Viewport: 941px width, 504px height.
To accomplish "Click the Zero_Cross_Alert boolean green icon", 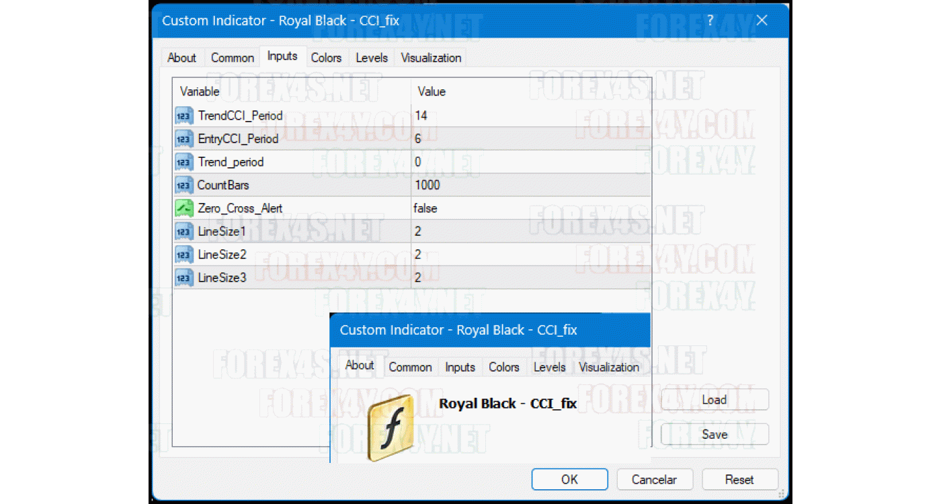I will 183,208.
